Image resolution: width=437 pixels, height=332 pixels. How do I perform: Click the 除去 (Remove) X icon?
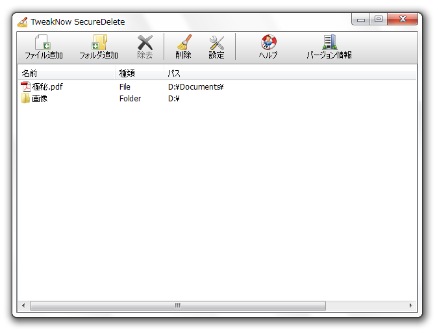(x=145, y=42)
